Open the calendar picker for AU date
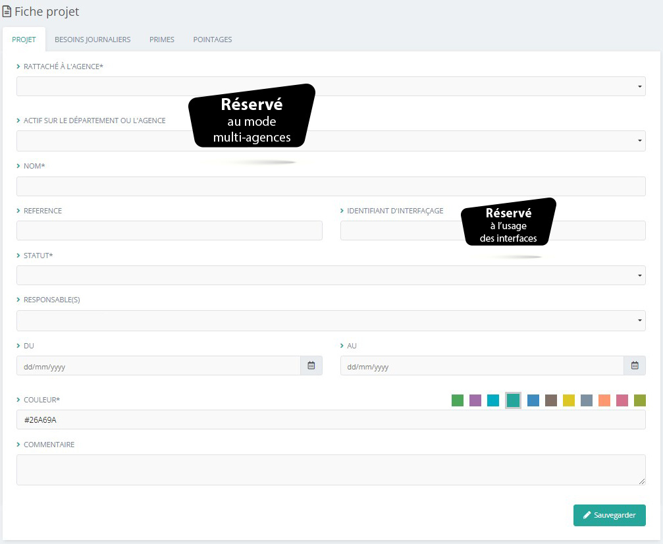 click(635, 366)
